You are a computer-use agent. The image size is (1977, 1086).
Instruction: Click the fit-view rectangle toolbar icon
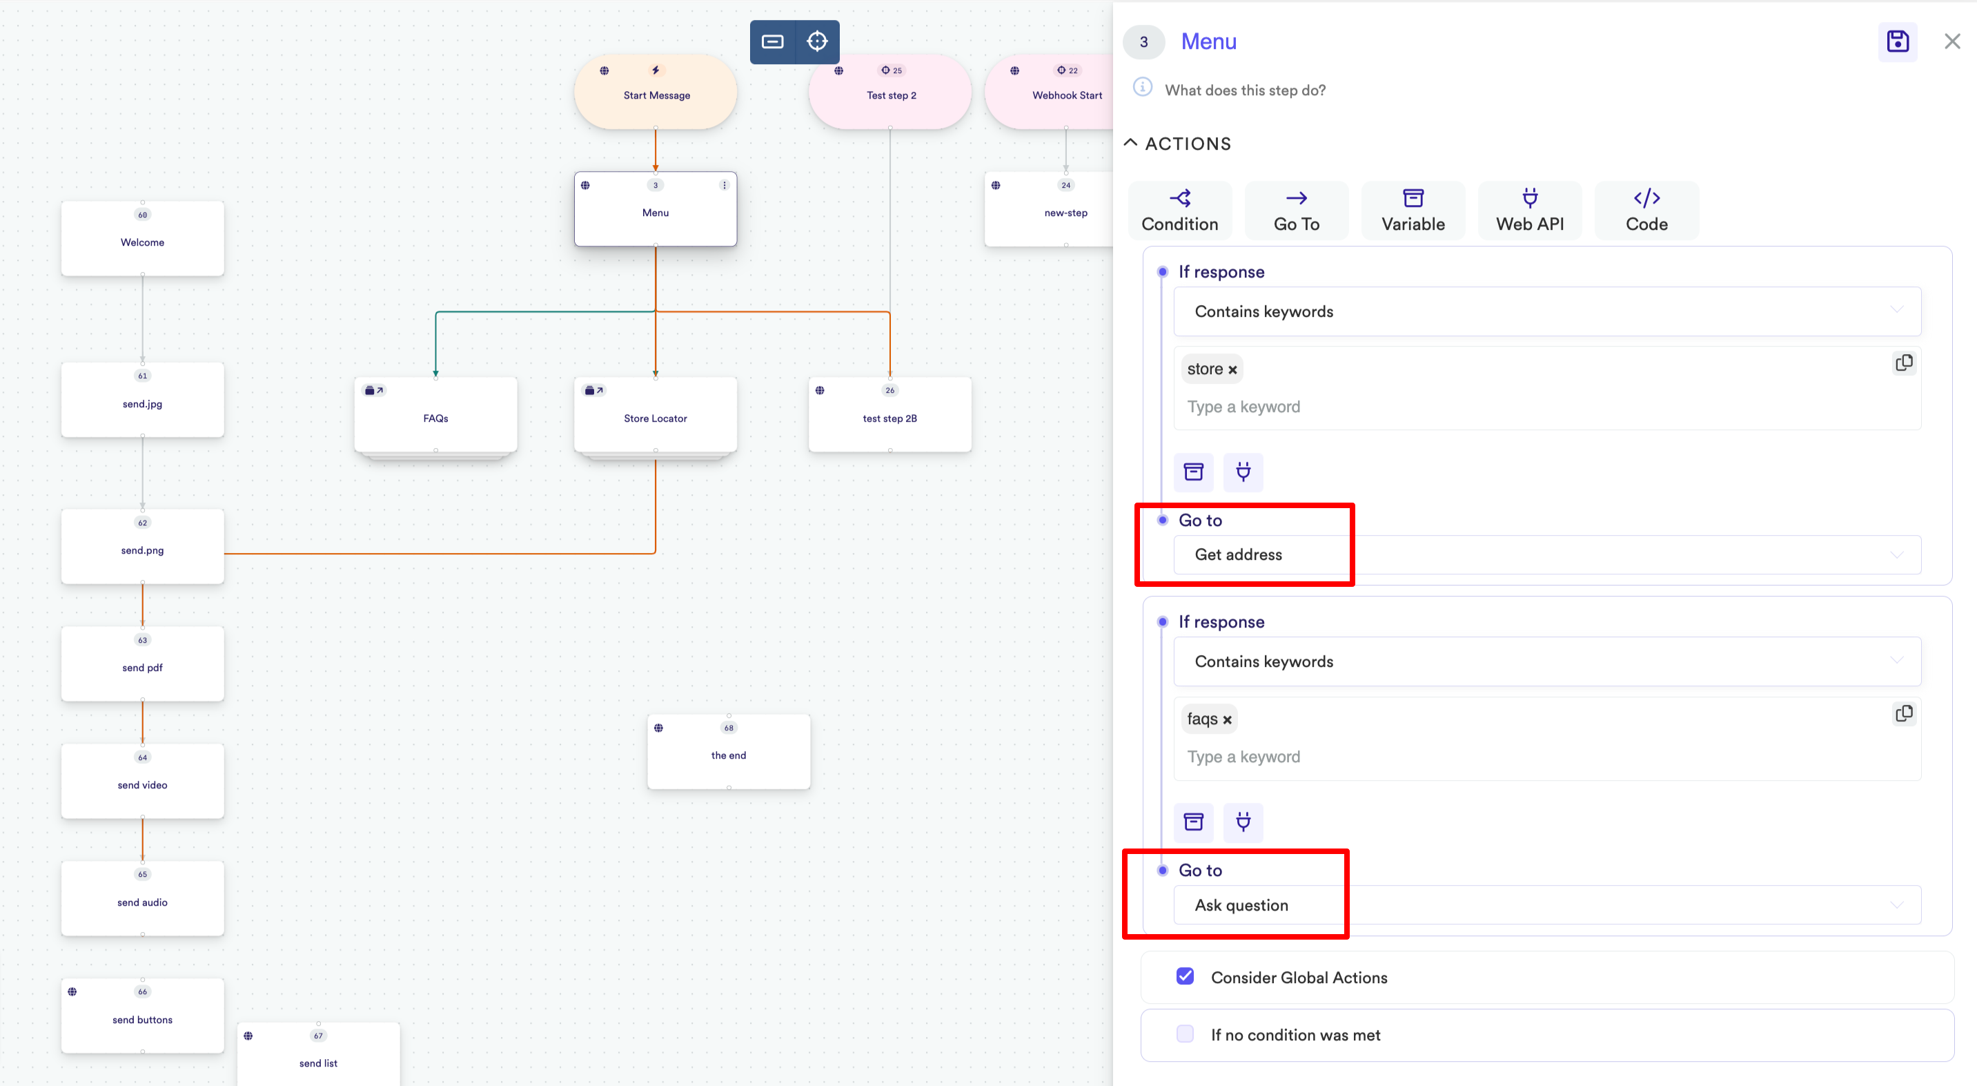click(x=772, y=41)
